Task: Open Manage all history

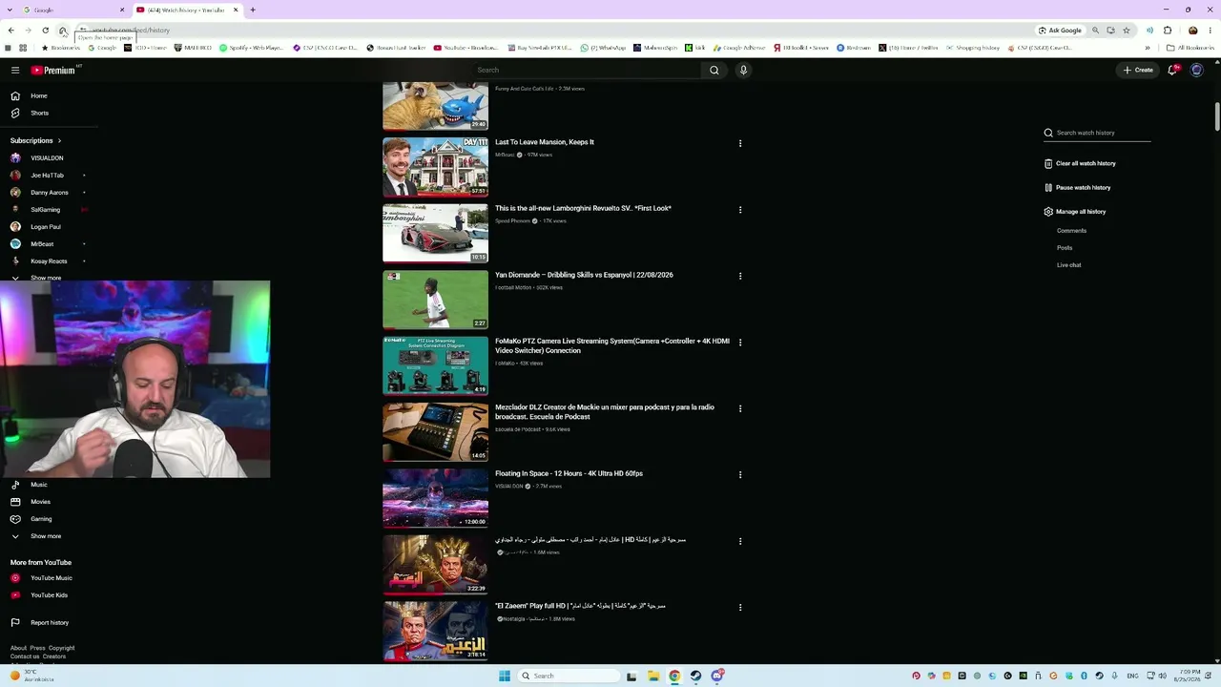Action: pyautogui.click(x=1075, y=212)
